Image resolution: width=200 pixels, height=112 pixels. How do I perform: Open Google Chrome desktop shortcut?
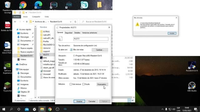tap(23, 5)
